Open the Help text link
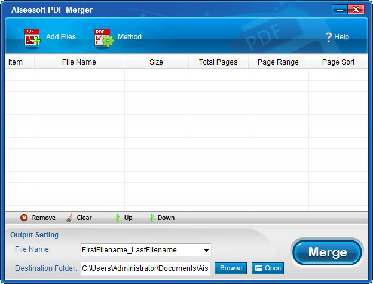 click(x=341, y=37)
